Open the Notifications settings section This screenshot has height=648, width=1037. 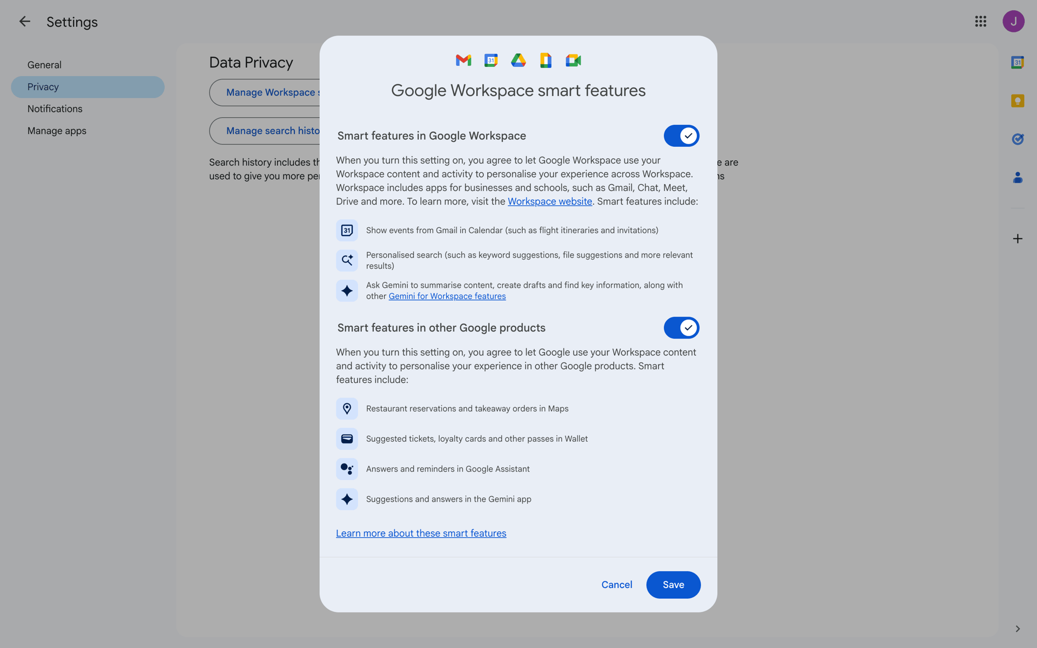87,109
